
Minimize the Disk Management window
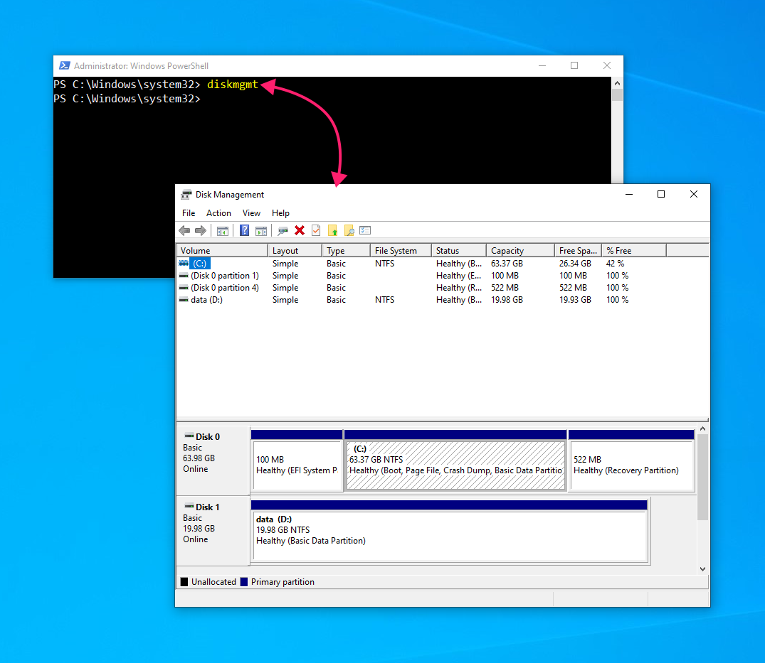pos(629,194)
